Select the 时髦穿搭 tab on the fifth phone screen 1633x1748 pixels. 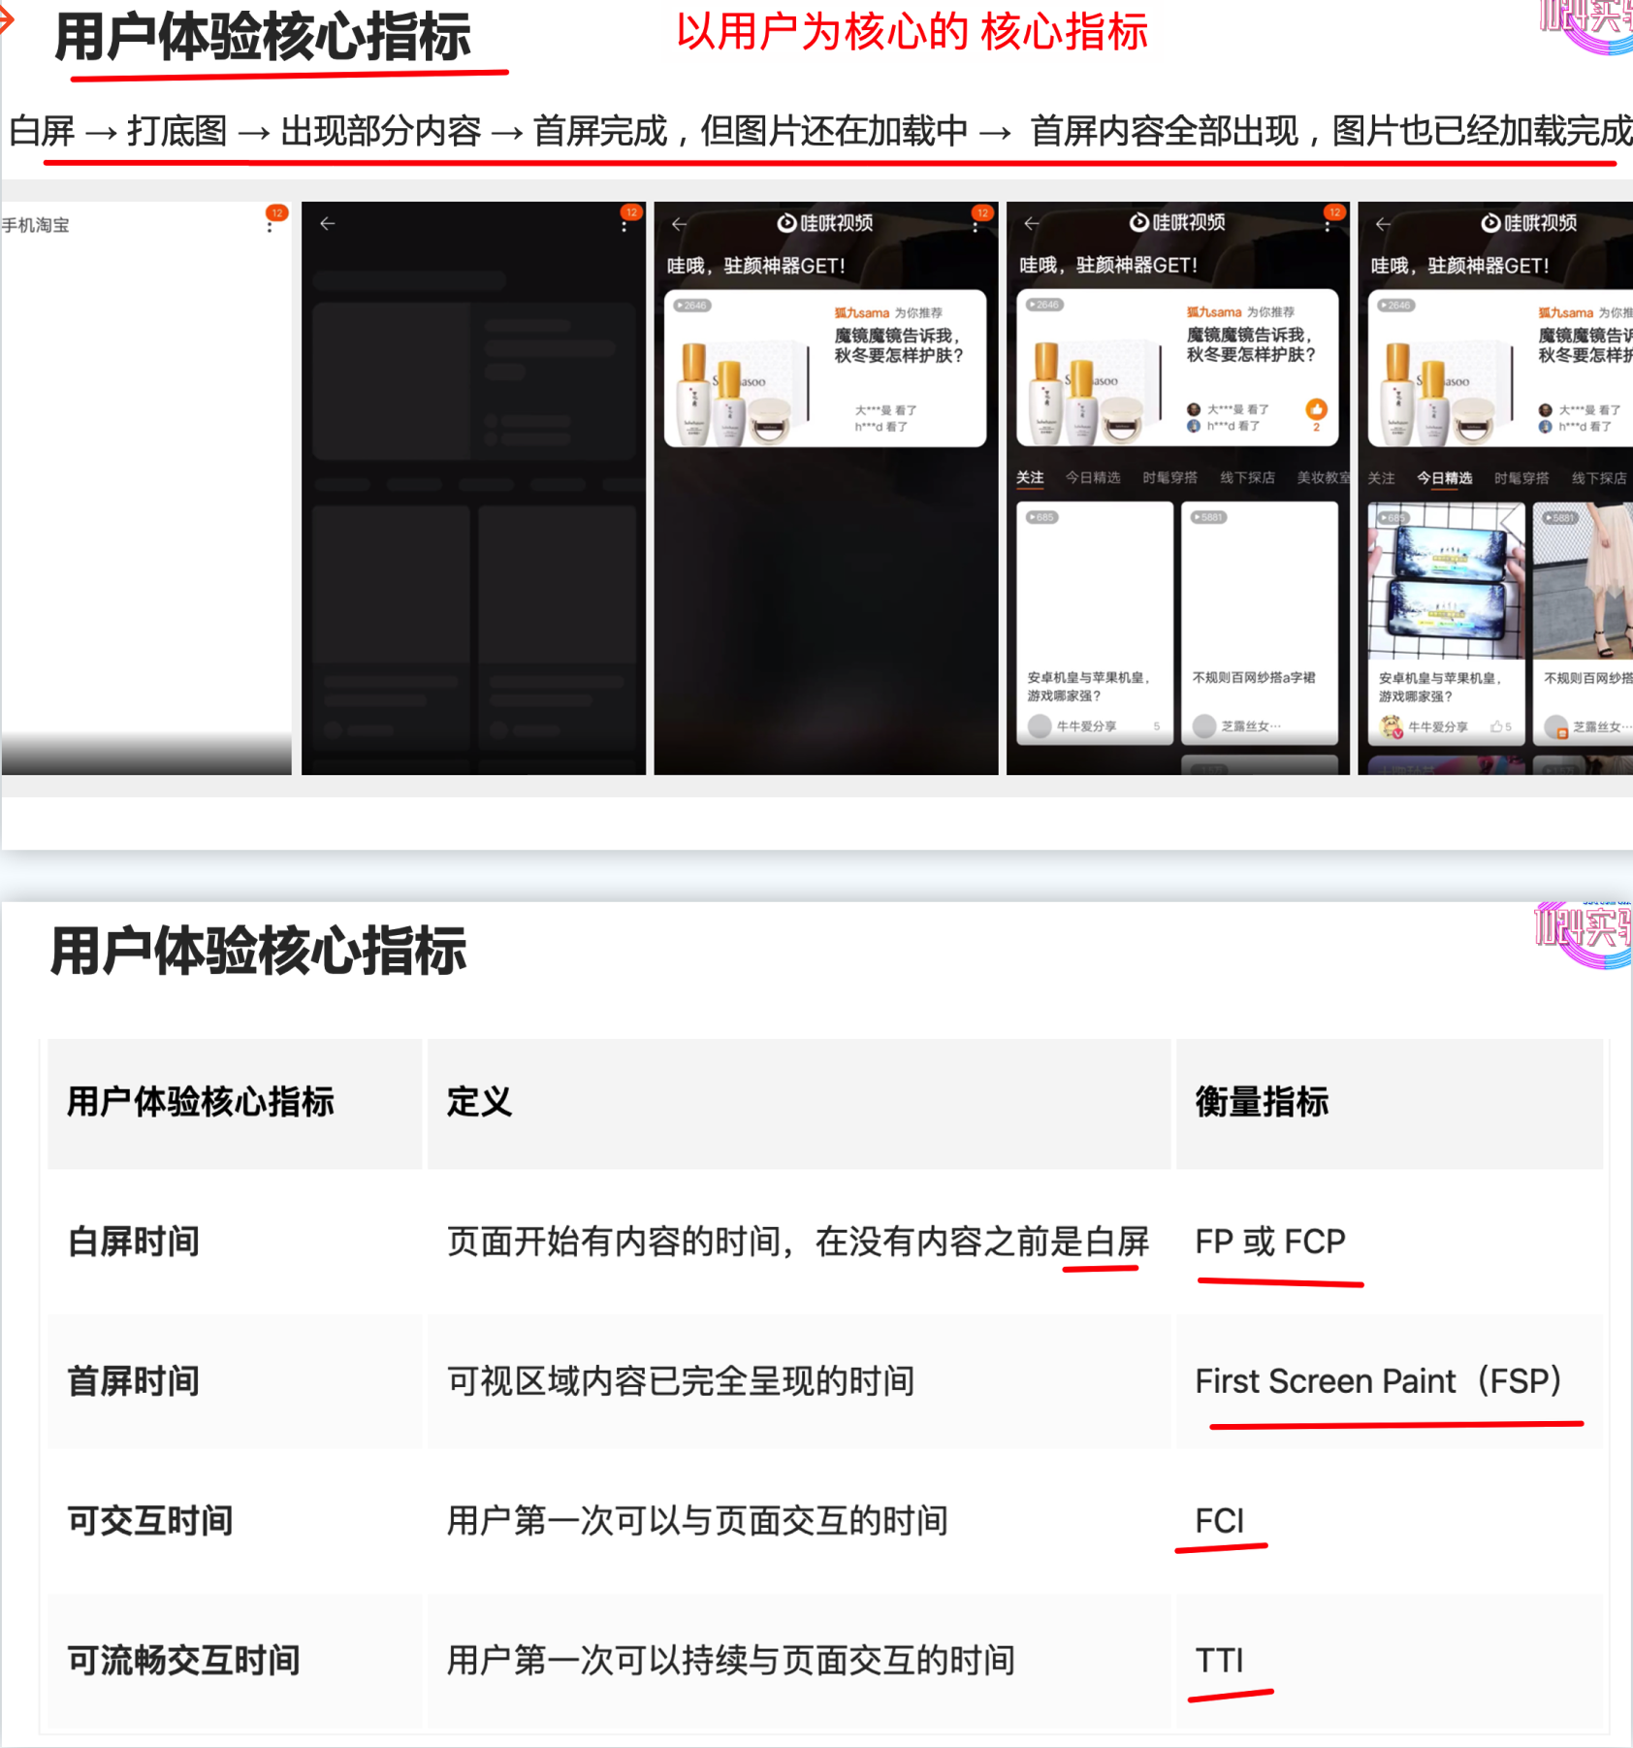(1521, 478)
